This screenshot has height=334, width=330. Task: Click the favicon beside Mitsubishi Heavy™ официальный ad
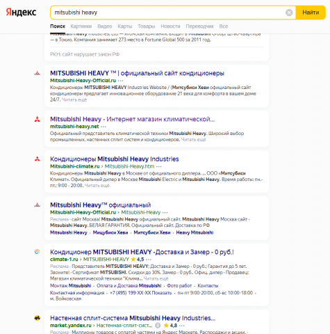point(37,205)
